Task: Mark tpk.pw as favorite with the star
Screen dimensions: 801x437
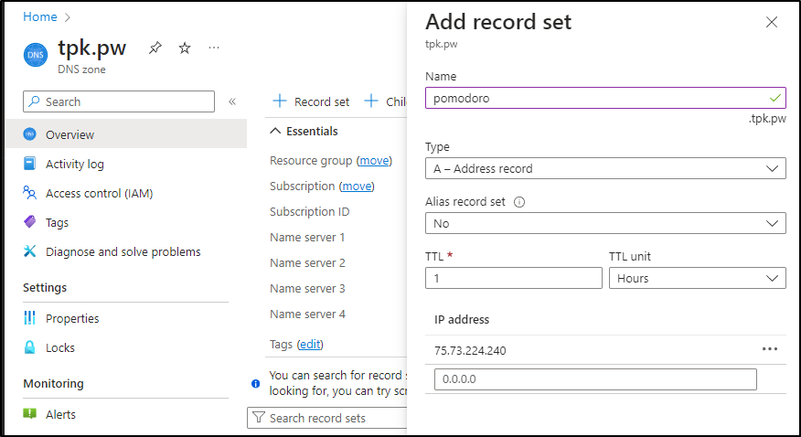Action: coord(185,48)
